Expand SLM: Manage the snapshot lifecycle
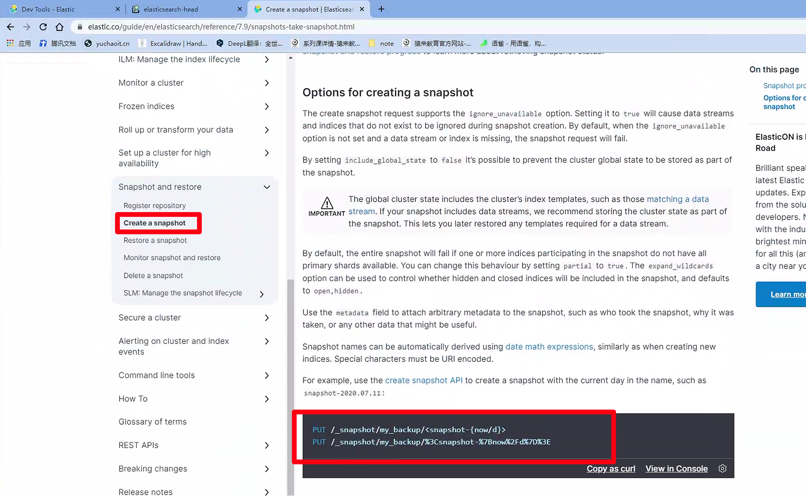 (x=262, y=294)
